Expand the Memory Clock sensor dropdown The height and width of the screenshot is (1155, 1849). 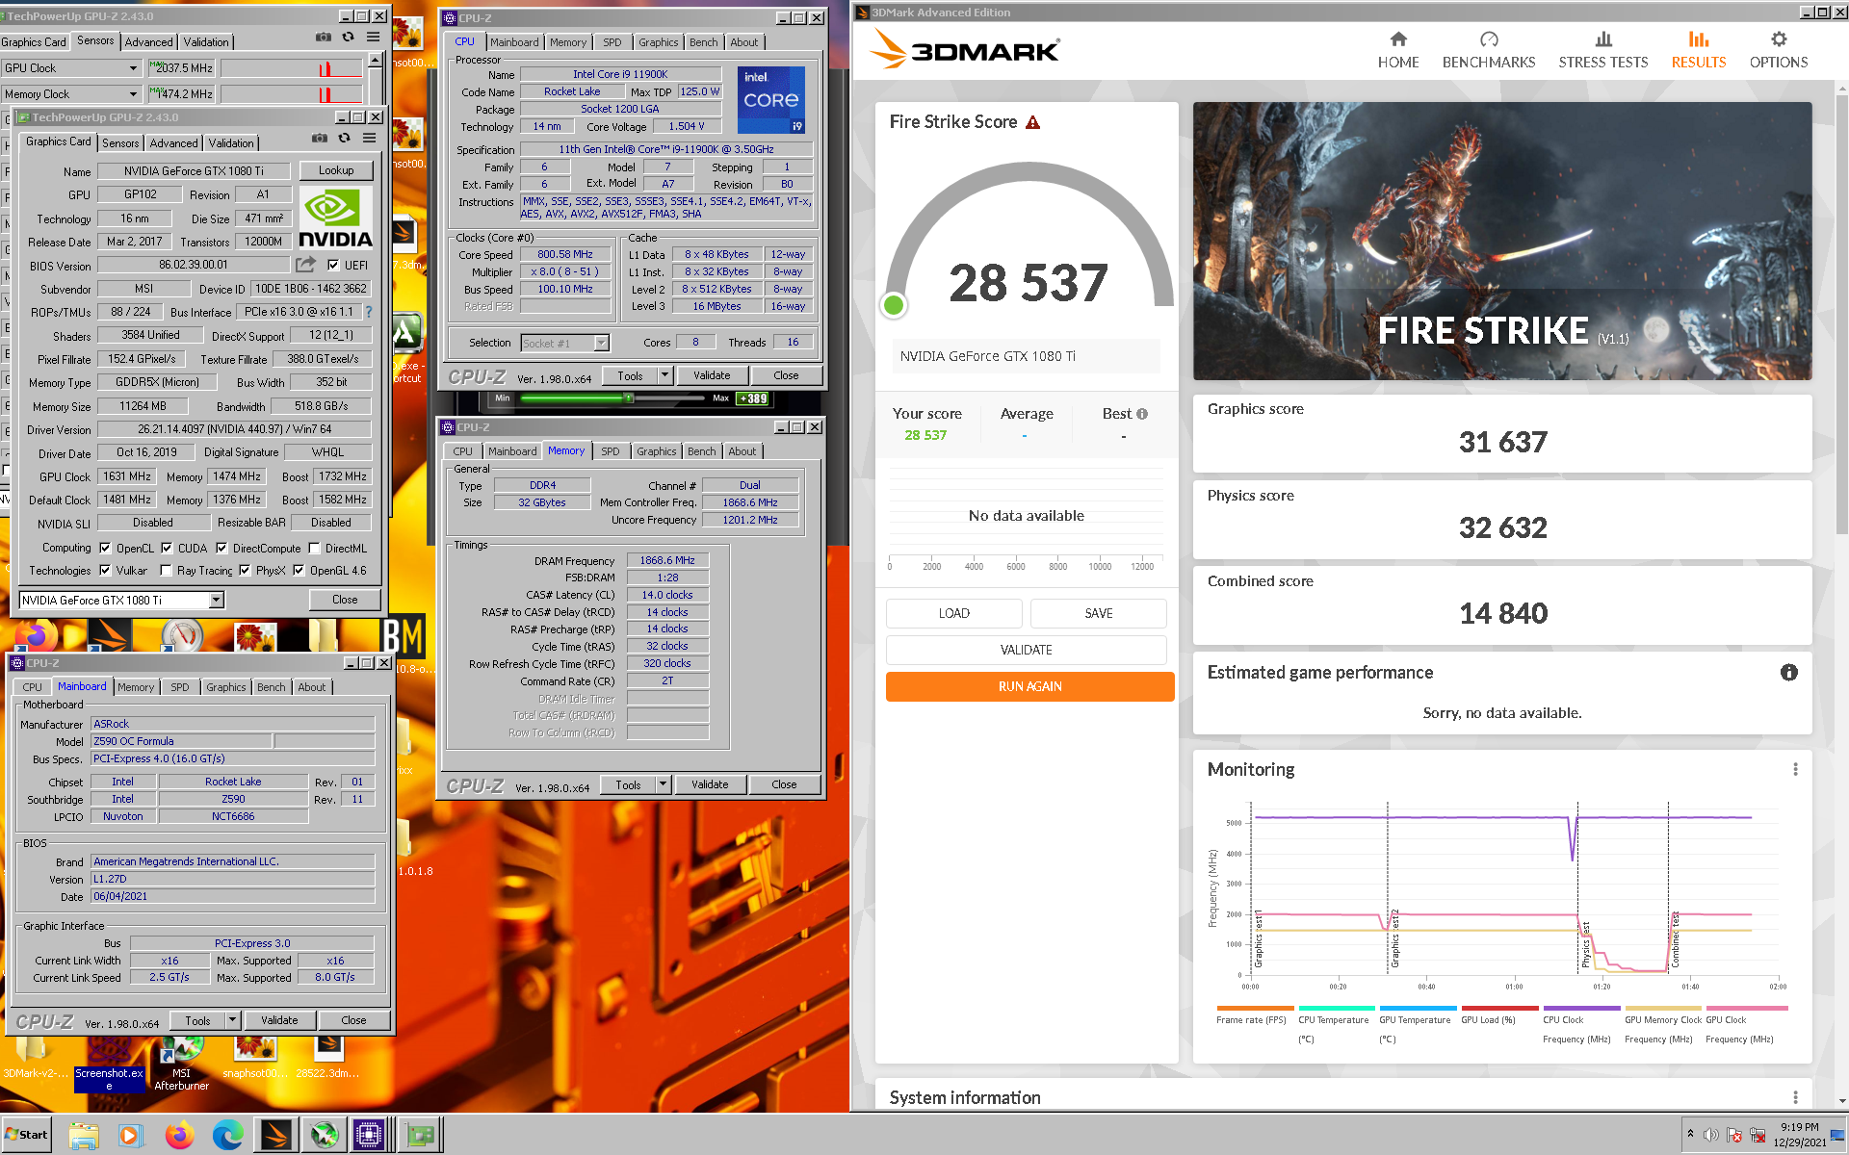tap(133, 94)
